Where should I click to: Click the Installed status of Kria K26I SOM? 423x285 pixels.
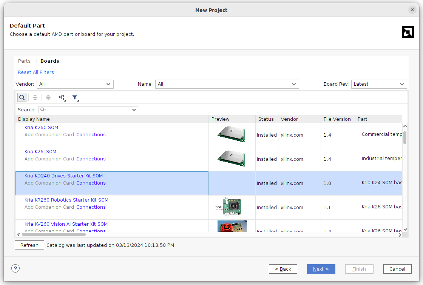(x=267, y=159)
